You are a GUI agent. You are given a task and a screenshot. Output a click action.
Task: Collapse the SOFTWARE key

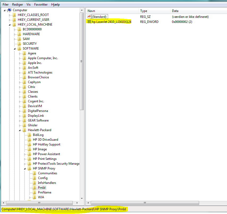coord(15,49)
